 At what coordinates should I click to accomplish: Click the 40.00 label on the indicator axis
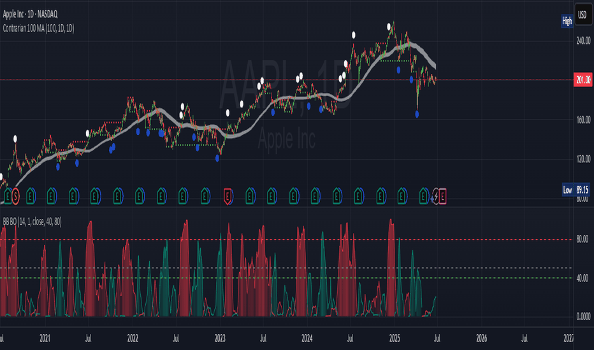pyautogui.click(x=583, y=278)
